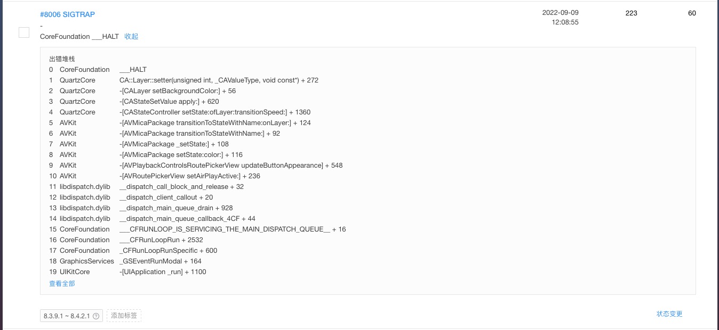Click the AVRoutePickerView setAirPlayActive frame
Screen dimensions: 719x330
(189, 176)
